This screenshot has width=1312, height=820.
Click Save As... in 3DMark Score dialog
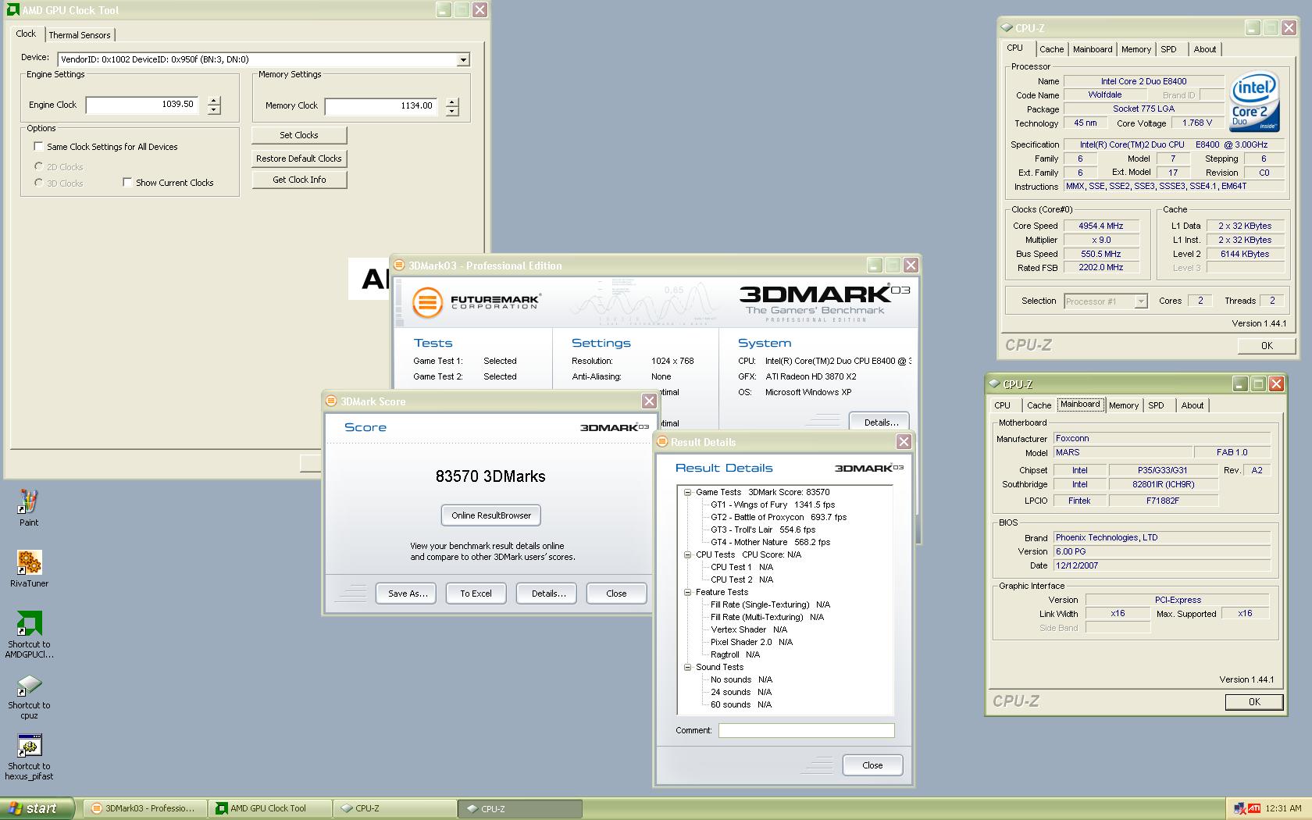pyautogui.click(x=408, y=594)
